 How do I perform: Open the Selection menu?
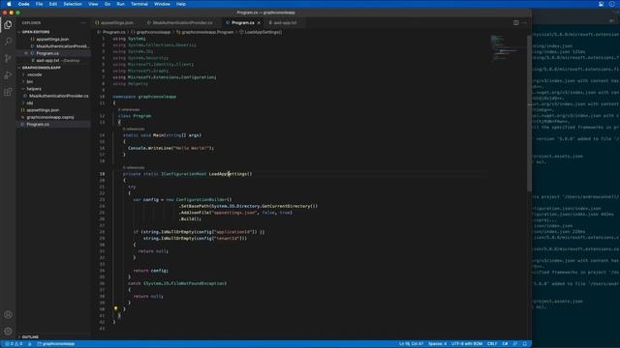coord(73,4)
